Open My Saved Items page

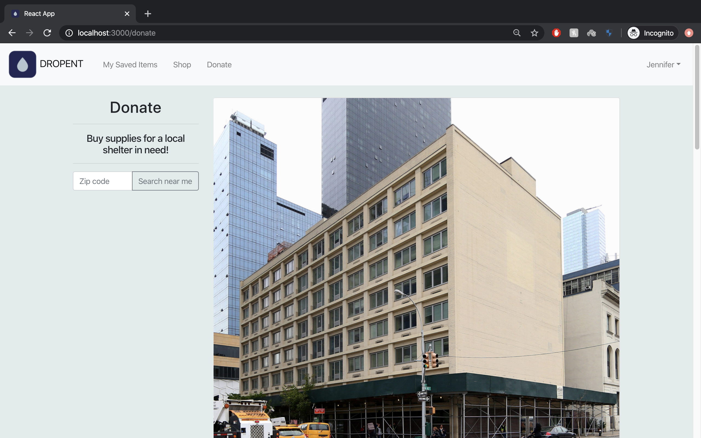click(x=130, y=65)
